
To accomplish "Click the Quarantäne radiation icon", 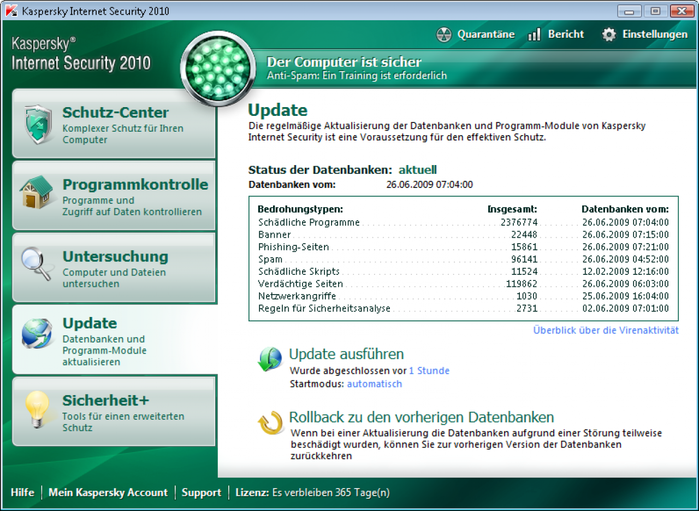I will [x=444, y=34].
